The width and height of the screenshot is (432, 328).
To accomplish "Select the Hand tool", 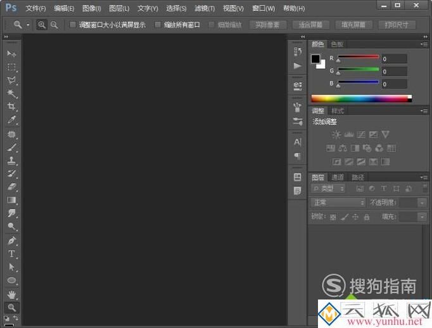I will pyautogui.click(x=11, y=294).
